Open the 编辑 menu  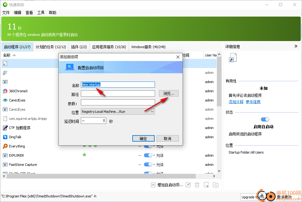click(x=17, y=13)
